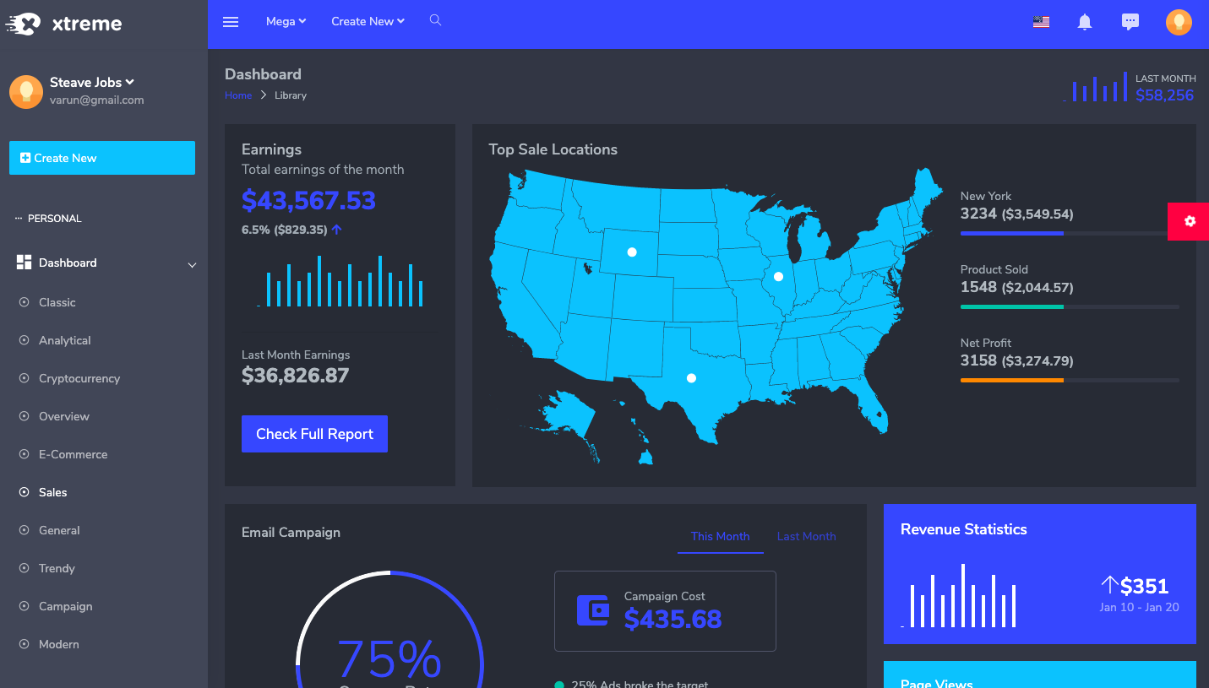Click the Illinois map marker dot

coord(778,276)
